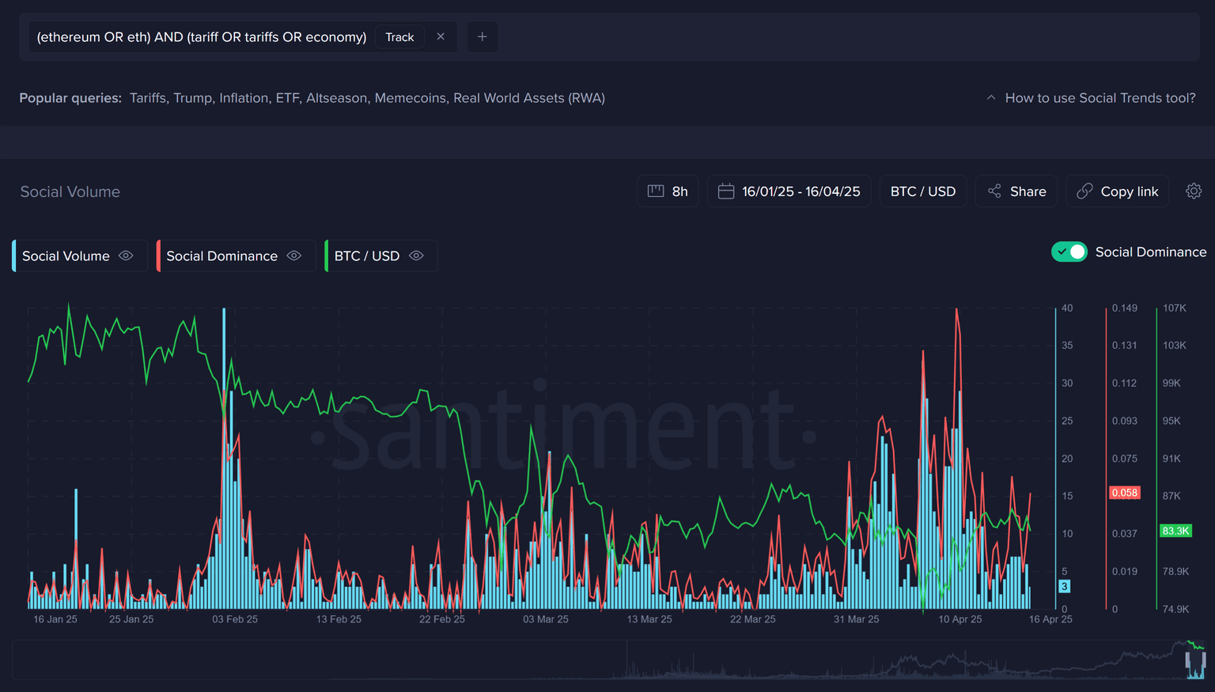Select the Memecoins popular query

[x=410, y=98]
